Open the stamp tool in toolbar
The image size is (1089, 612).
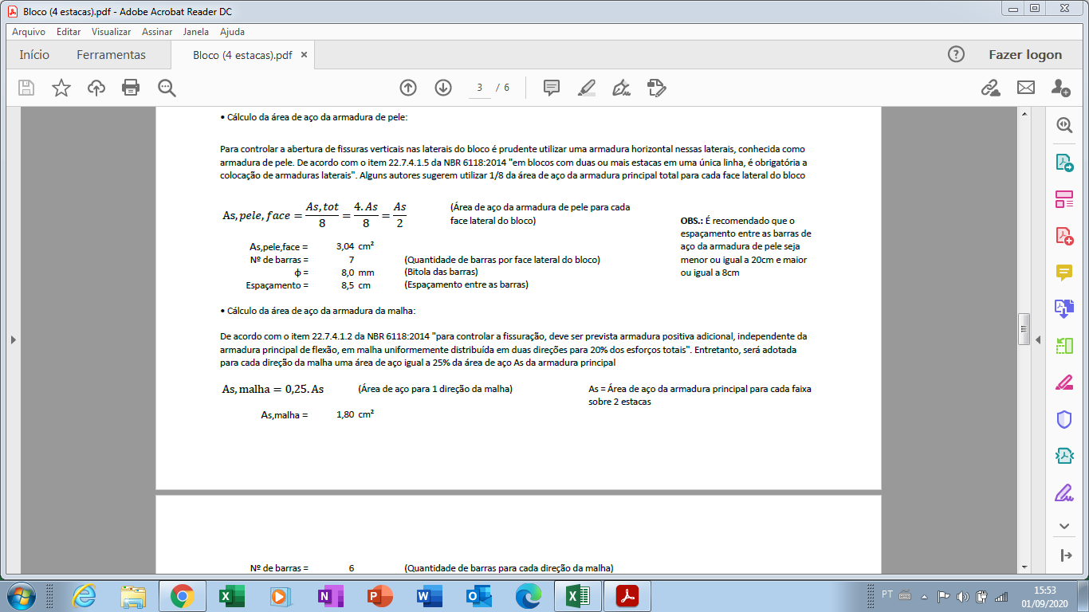point(656,88)
